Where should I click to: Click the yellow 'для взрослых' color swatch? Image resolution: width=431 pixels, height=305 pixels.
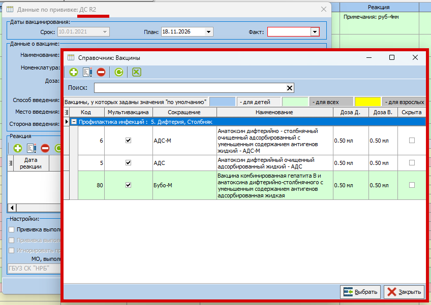[368, 102]
